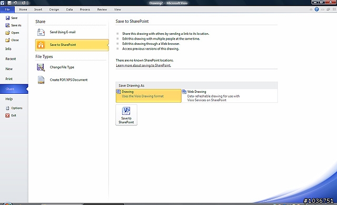This screenshot has height=205, width=337.
Task: Select New in the backstage sidebar
Action: (x=9, y=69)
